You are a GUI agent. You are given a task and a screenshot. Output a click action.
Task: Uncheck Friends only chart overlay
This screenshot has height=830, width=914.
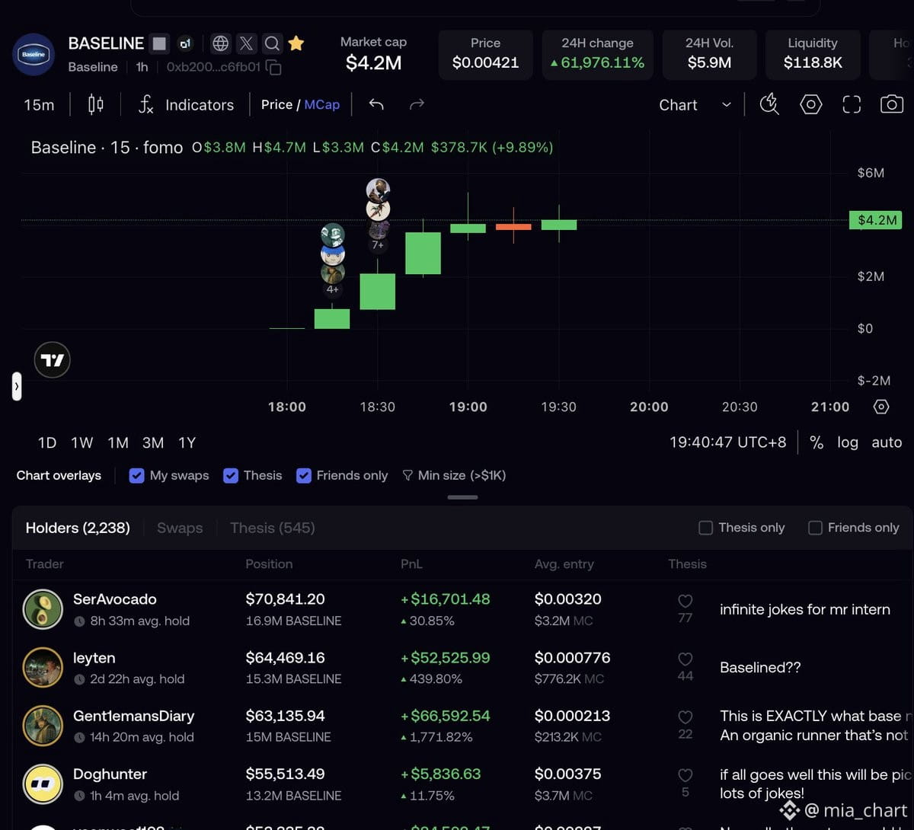tap(304, 476)
